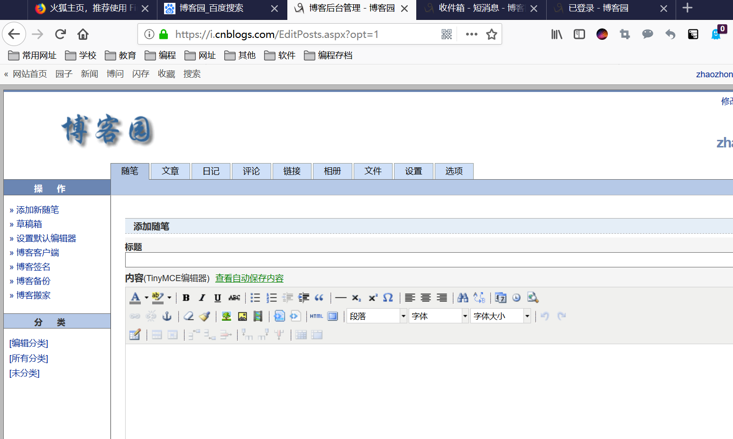Insert horizontal rule line

point(340,298)
